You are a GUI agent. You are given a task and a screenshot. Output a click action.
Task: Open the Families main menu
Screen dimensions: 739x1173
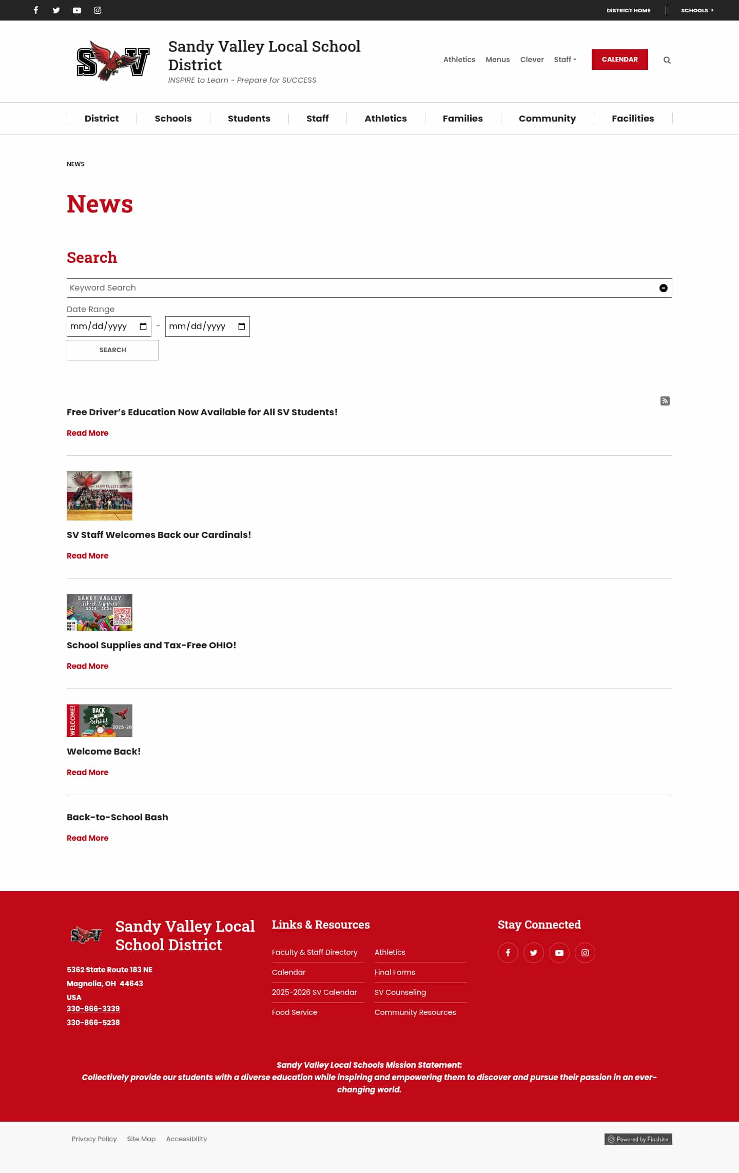pyautogui.click(x=463, y=119)
